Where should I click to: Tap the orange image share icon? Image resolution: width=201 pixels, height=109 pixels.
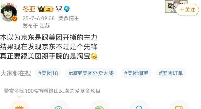(x=179, y=106)
